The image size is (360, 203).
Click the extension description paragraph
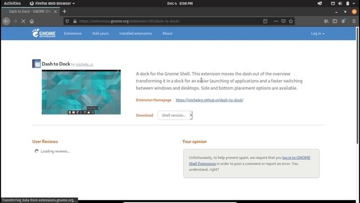pyautogui.click(x=219, y=81)
